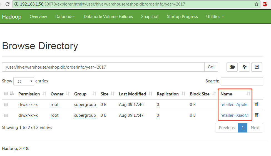The width and height of the screenshot is (271, 156).
Task: Open the ABP Adblock extension icon
Action: point(265,4)
